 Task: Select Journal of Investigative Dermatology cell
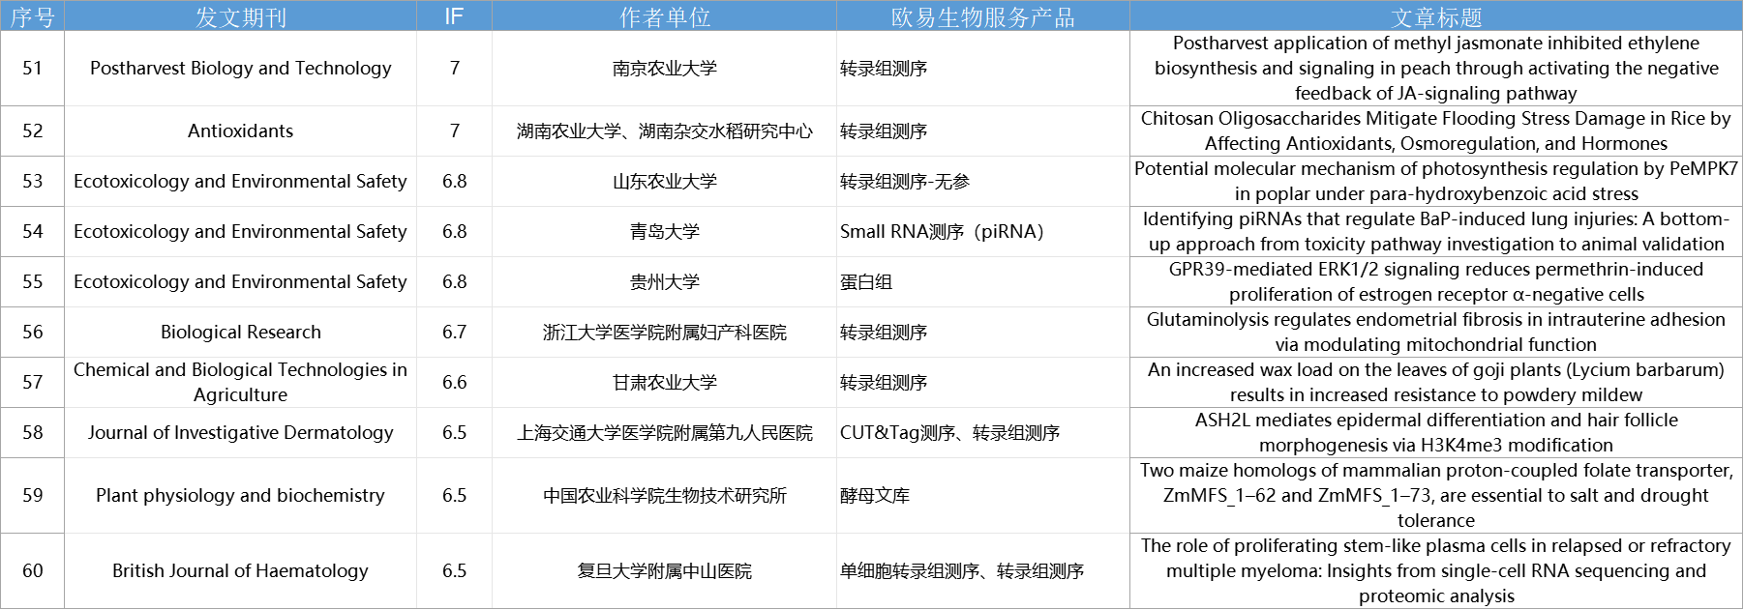coord(240,433)
